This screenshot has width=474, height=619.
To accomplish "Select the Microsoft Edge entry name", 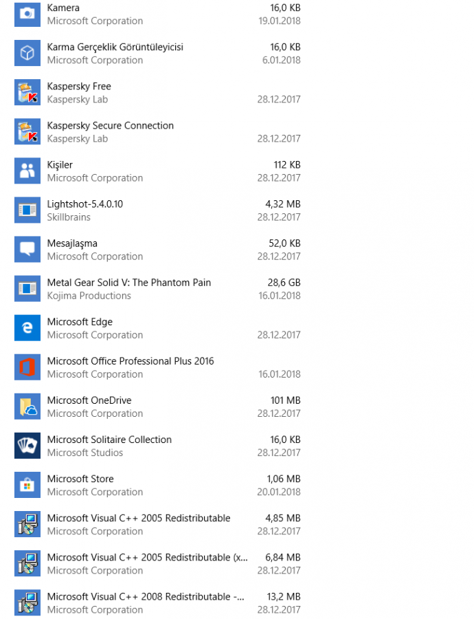I will coord(80,322).
